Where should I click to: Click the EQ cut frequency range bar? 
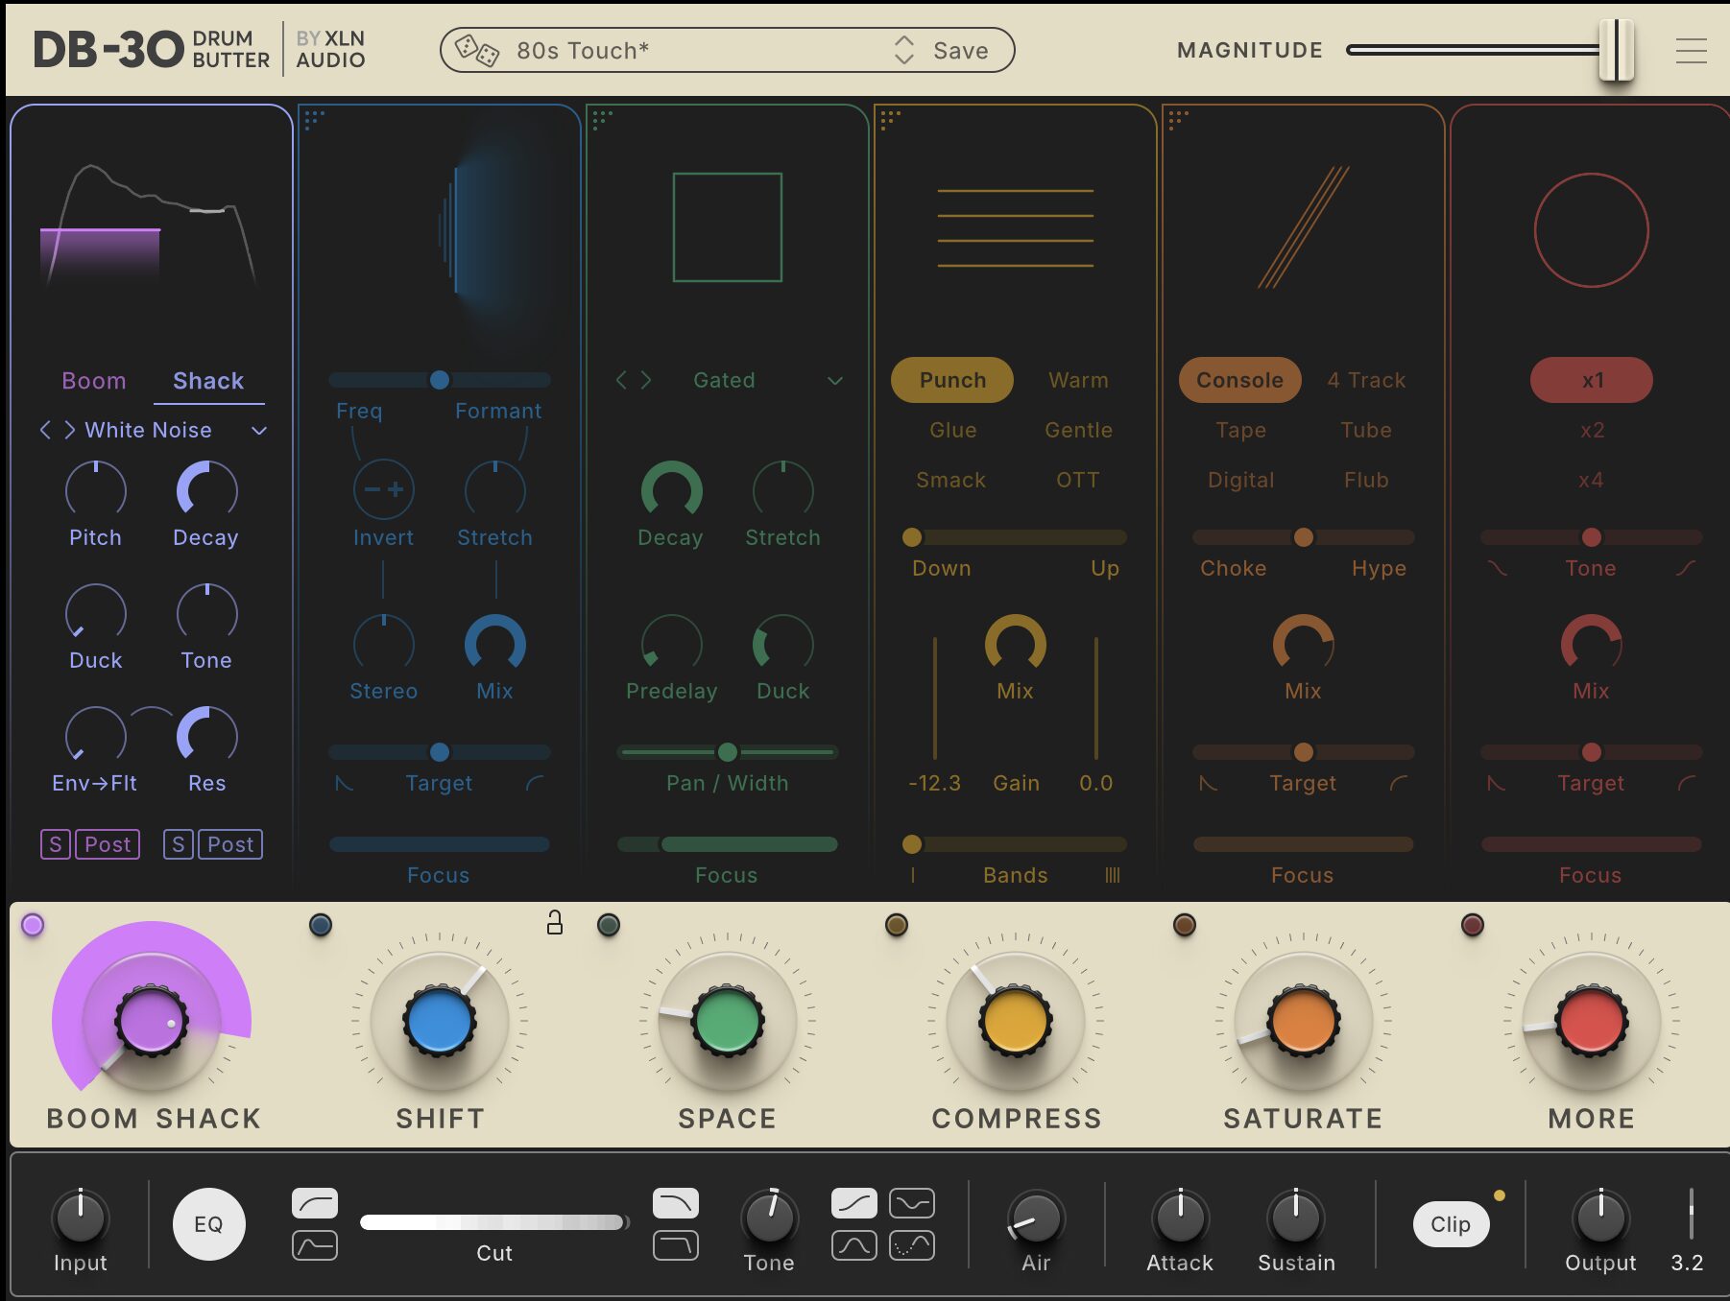[x=493, y=1222]
